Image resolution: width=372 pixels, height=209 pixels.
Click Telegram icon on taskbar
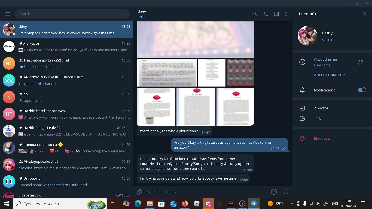click(254, 204)
